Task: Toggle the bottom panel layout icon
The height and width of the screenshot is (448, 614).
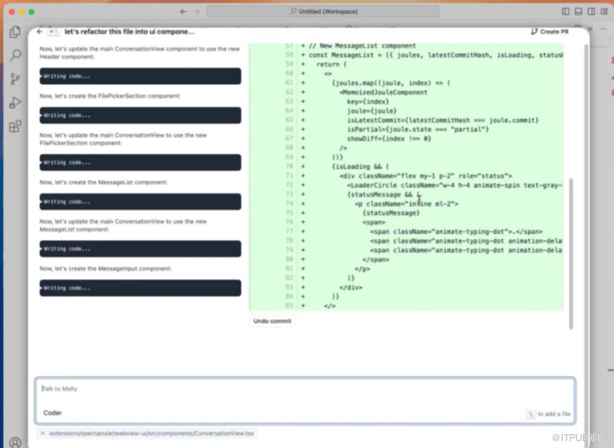Action: click(x=578, y=12)
